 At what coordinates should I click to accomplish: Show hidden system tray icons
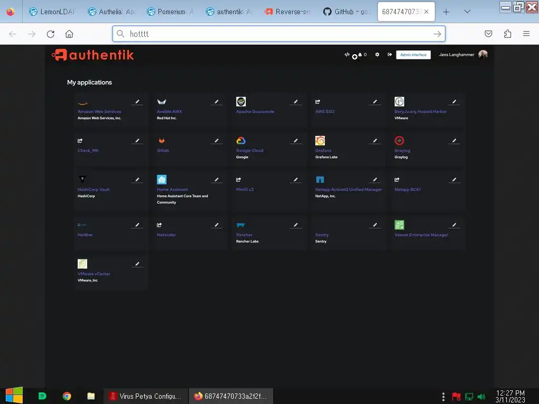(x=443, y=397)
